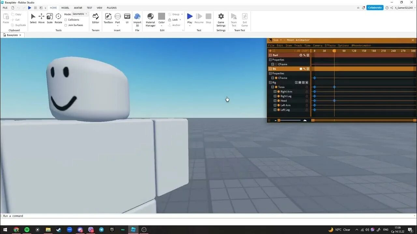The image size is (417, 234).
Task: Activate the Move tool
Action: click(x=41, y=18)
